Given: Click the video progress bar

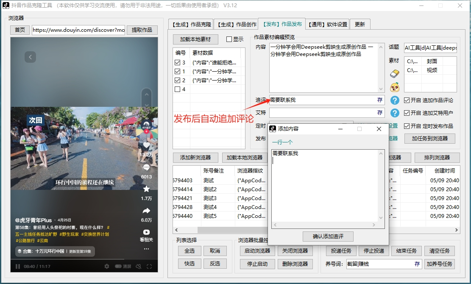Looking at the screenshot, I should (85, 260).
